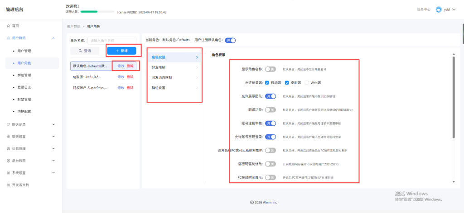Expand 聊天设置 menu chevron

[x=53, y=137]
